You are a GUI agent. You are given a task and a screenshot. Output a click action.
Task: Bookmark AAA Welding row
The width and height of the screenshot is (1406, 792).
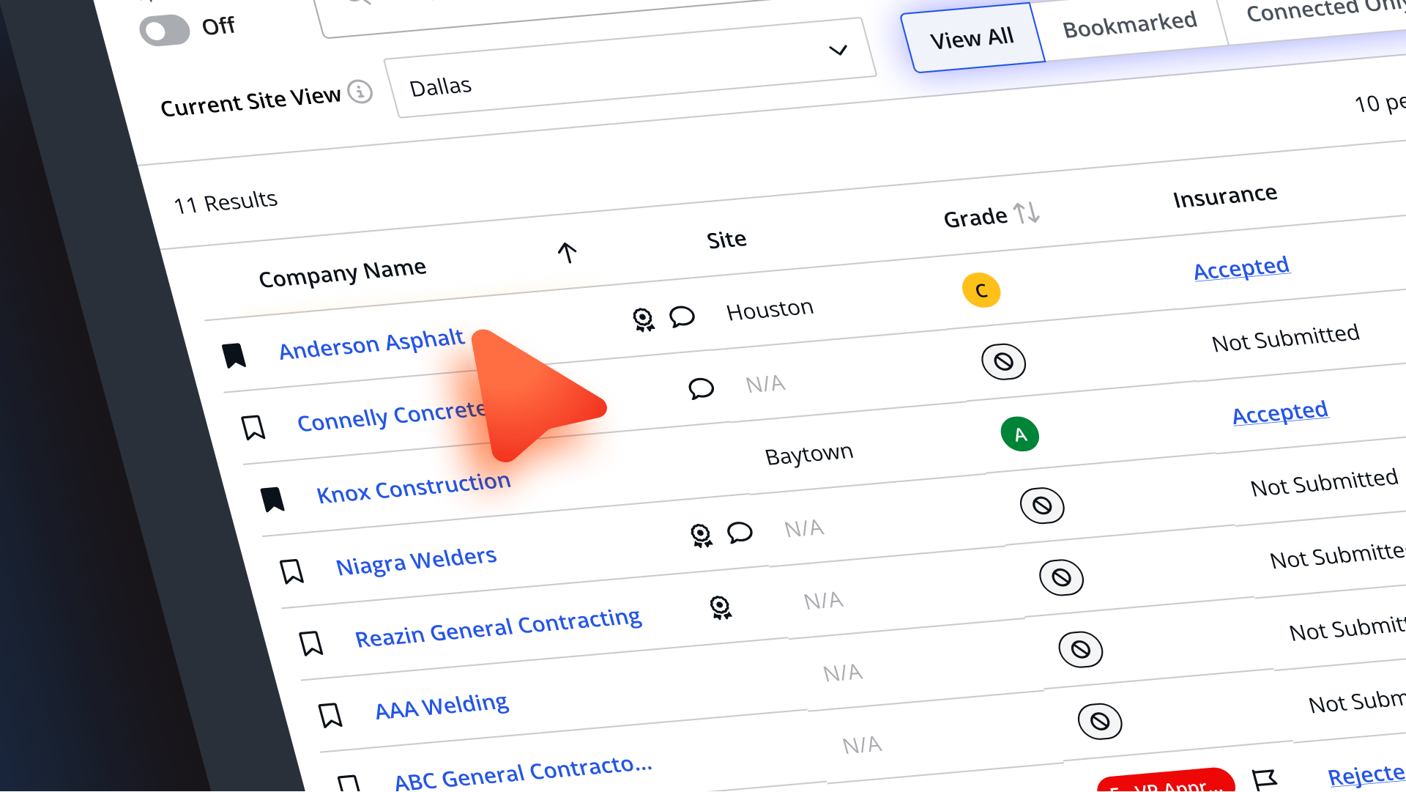[330, 715]
